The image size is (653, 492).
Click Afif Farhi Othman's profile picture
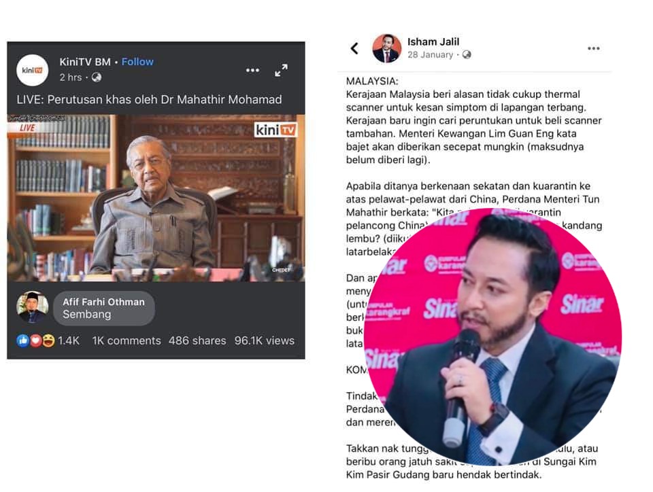click(x=33, y=307)
